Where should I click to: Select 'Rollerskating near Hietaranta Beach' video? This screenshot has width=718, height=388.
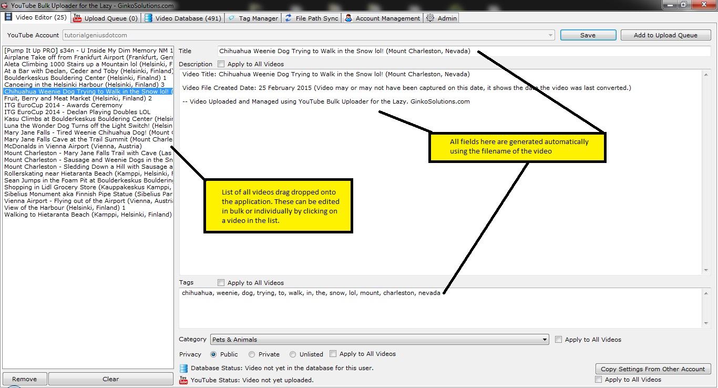click(88, 173)
